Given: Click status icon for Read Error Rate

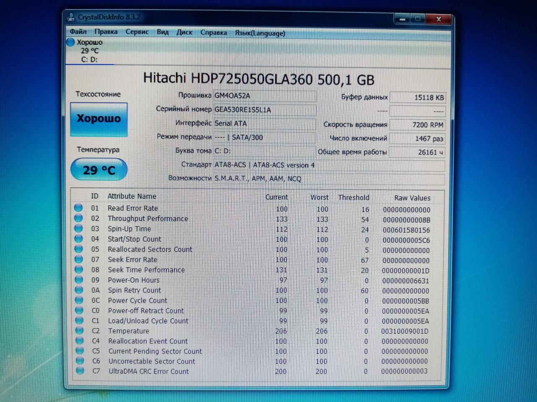Looking at the screenshot, I should pos(78,208).
